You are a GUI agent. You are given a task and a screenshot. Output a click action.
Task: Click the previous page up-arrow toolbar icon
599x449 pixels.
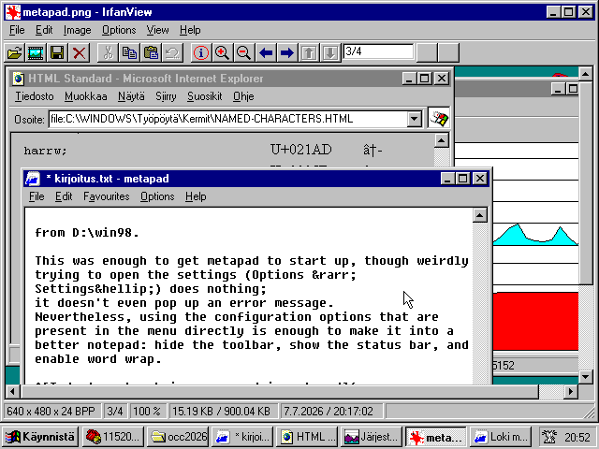click(309, 52)
